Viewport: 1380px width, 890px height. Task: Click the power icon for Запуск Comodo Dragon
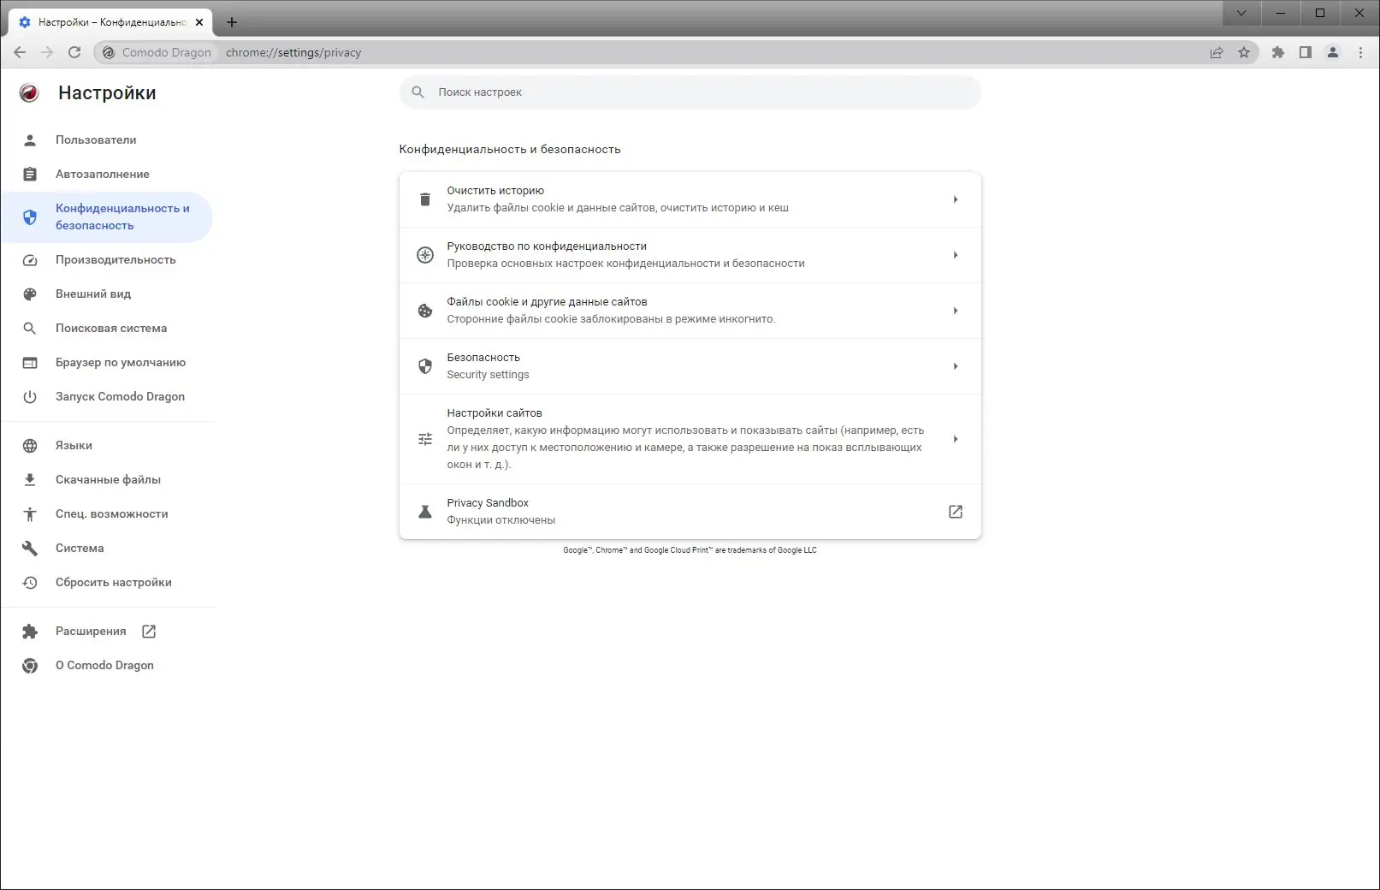tap(30, 396)
